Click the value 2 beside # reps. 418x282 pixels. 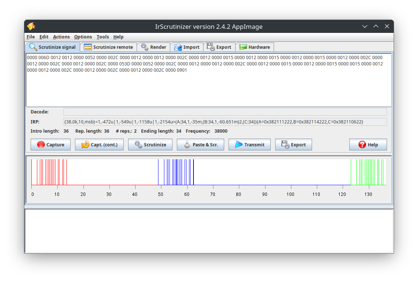136,131
